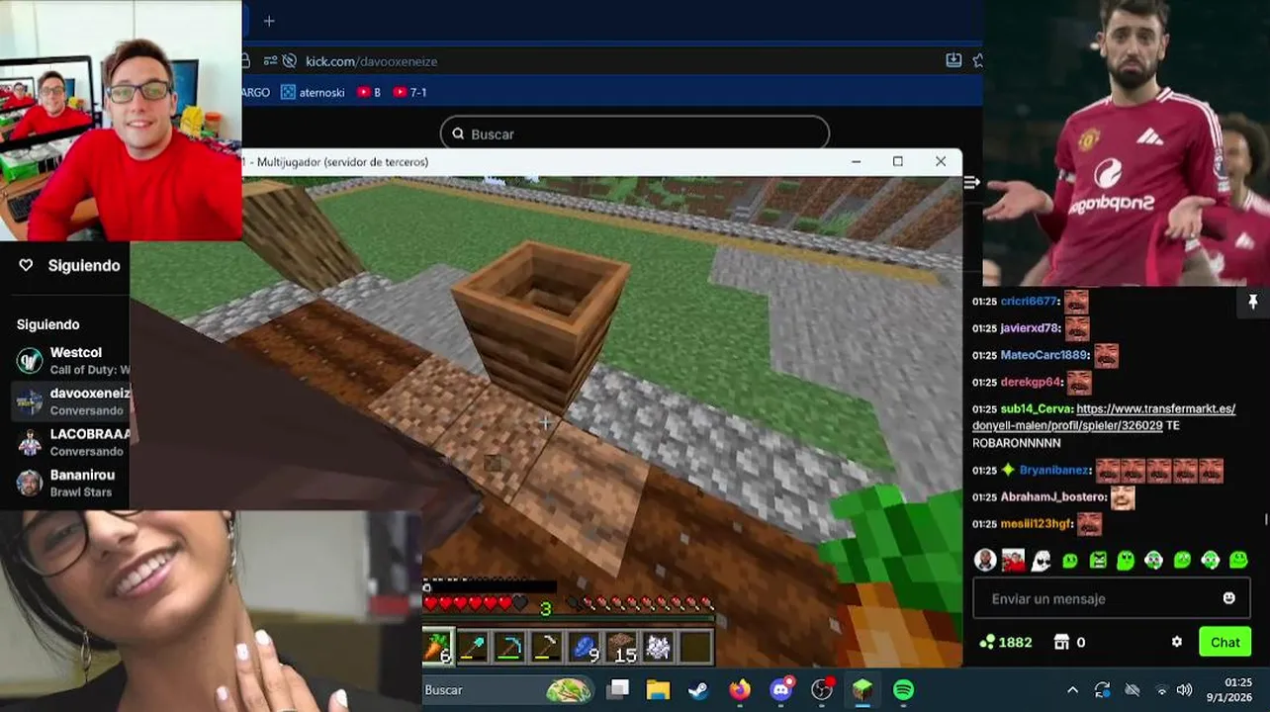Open the YouTube bookmark labeled 7-1
Screen dimensions: 1270x712
pyautogui.click(x=409, y=92)
